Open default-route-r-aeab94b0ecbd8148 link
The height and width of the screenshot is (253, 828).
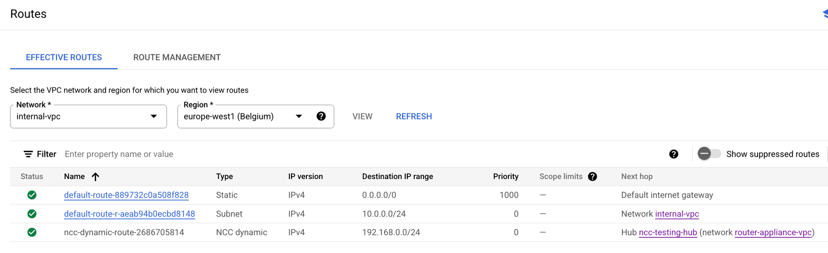(129, 214)
